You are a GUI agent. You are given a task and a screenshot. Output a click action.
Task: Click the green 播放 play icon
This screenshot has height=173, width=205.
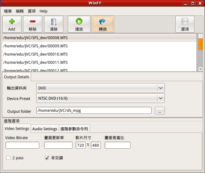pos(79,22)
